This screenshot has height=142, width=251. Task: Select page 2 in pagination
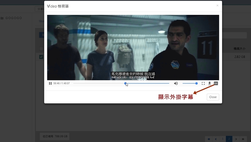point(229,139)
